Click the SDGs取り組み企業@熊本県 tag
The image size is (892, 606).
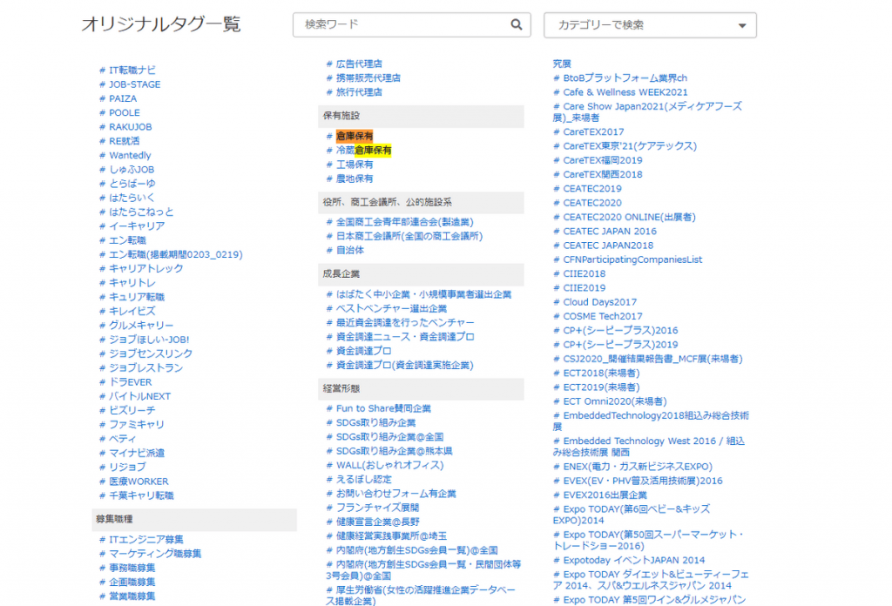(395, 451)
